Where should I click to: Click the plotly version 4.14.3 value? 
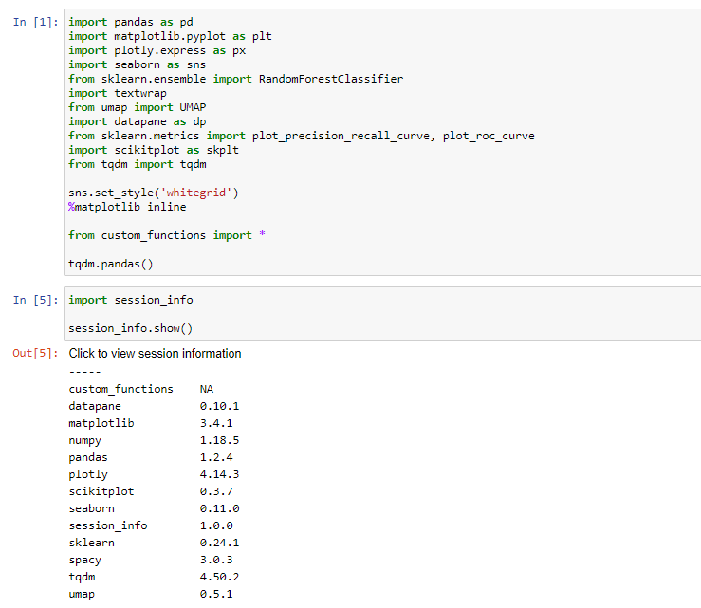[x=219, y=474]
